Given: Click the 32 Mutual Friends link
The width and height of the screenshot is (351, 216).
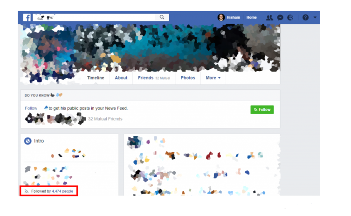Looking at the screenshot, I should click(105, 119).
